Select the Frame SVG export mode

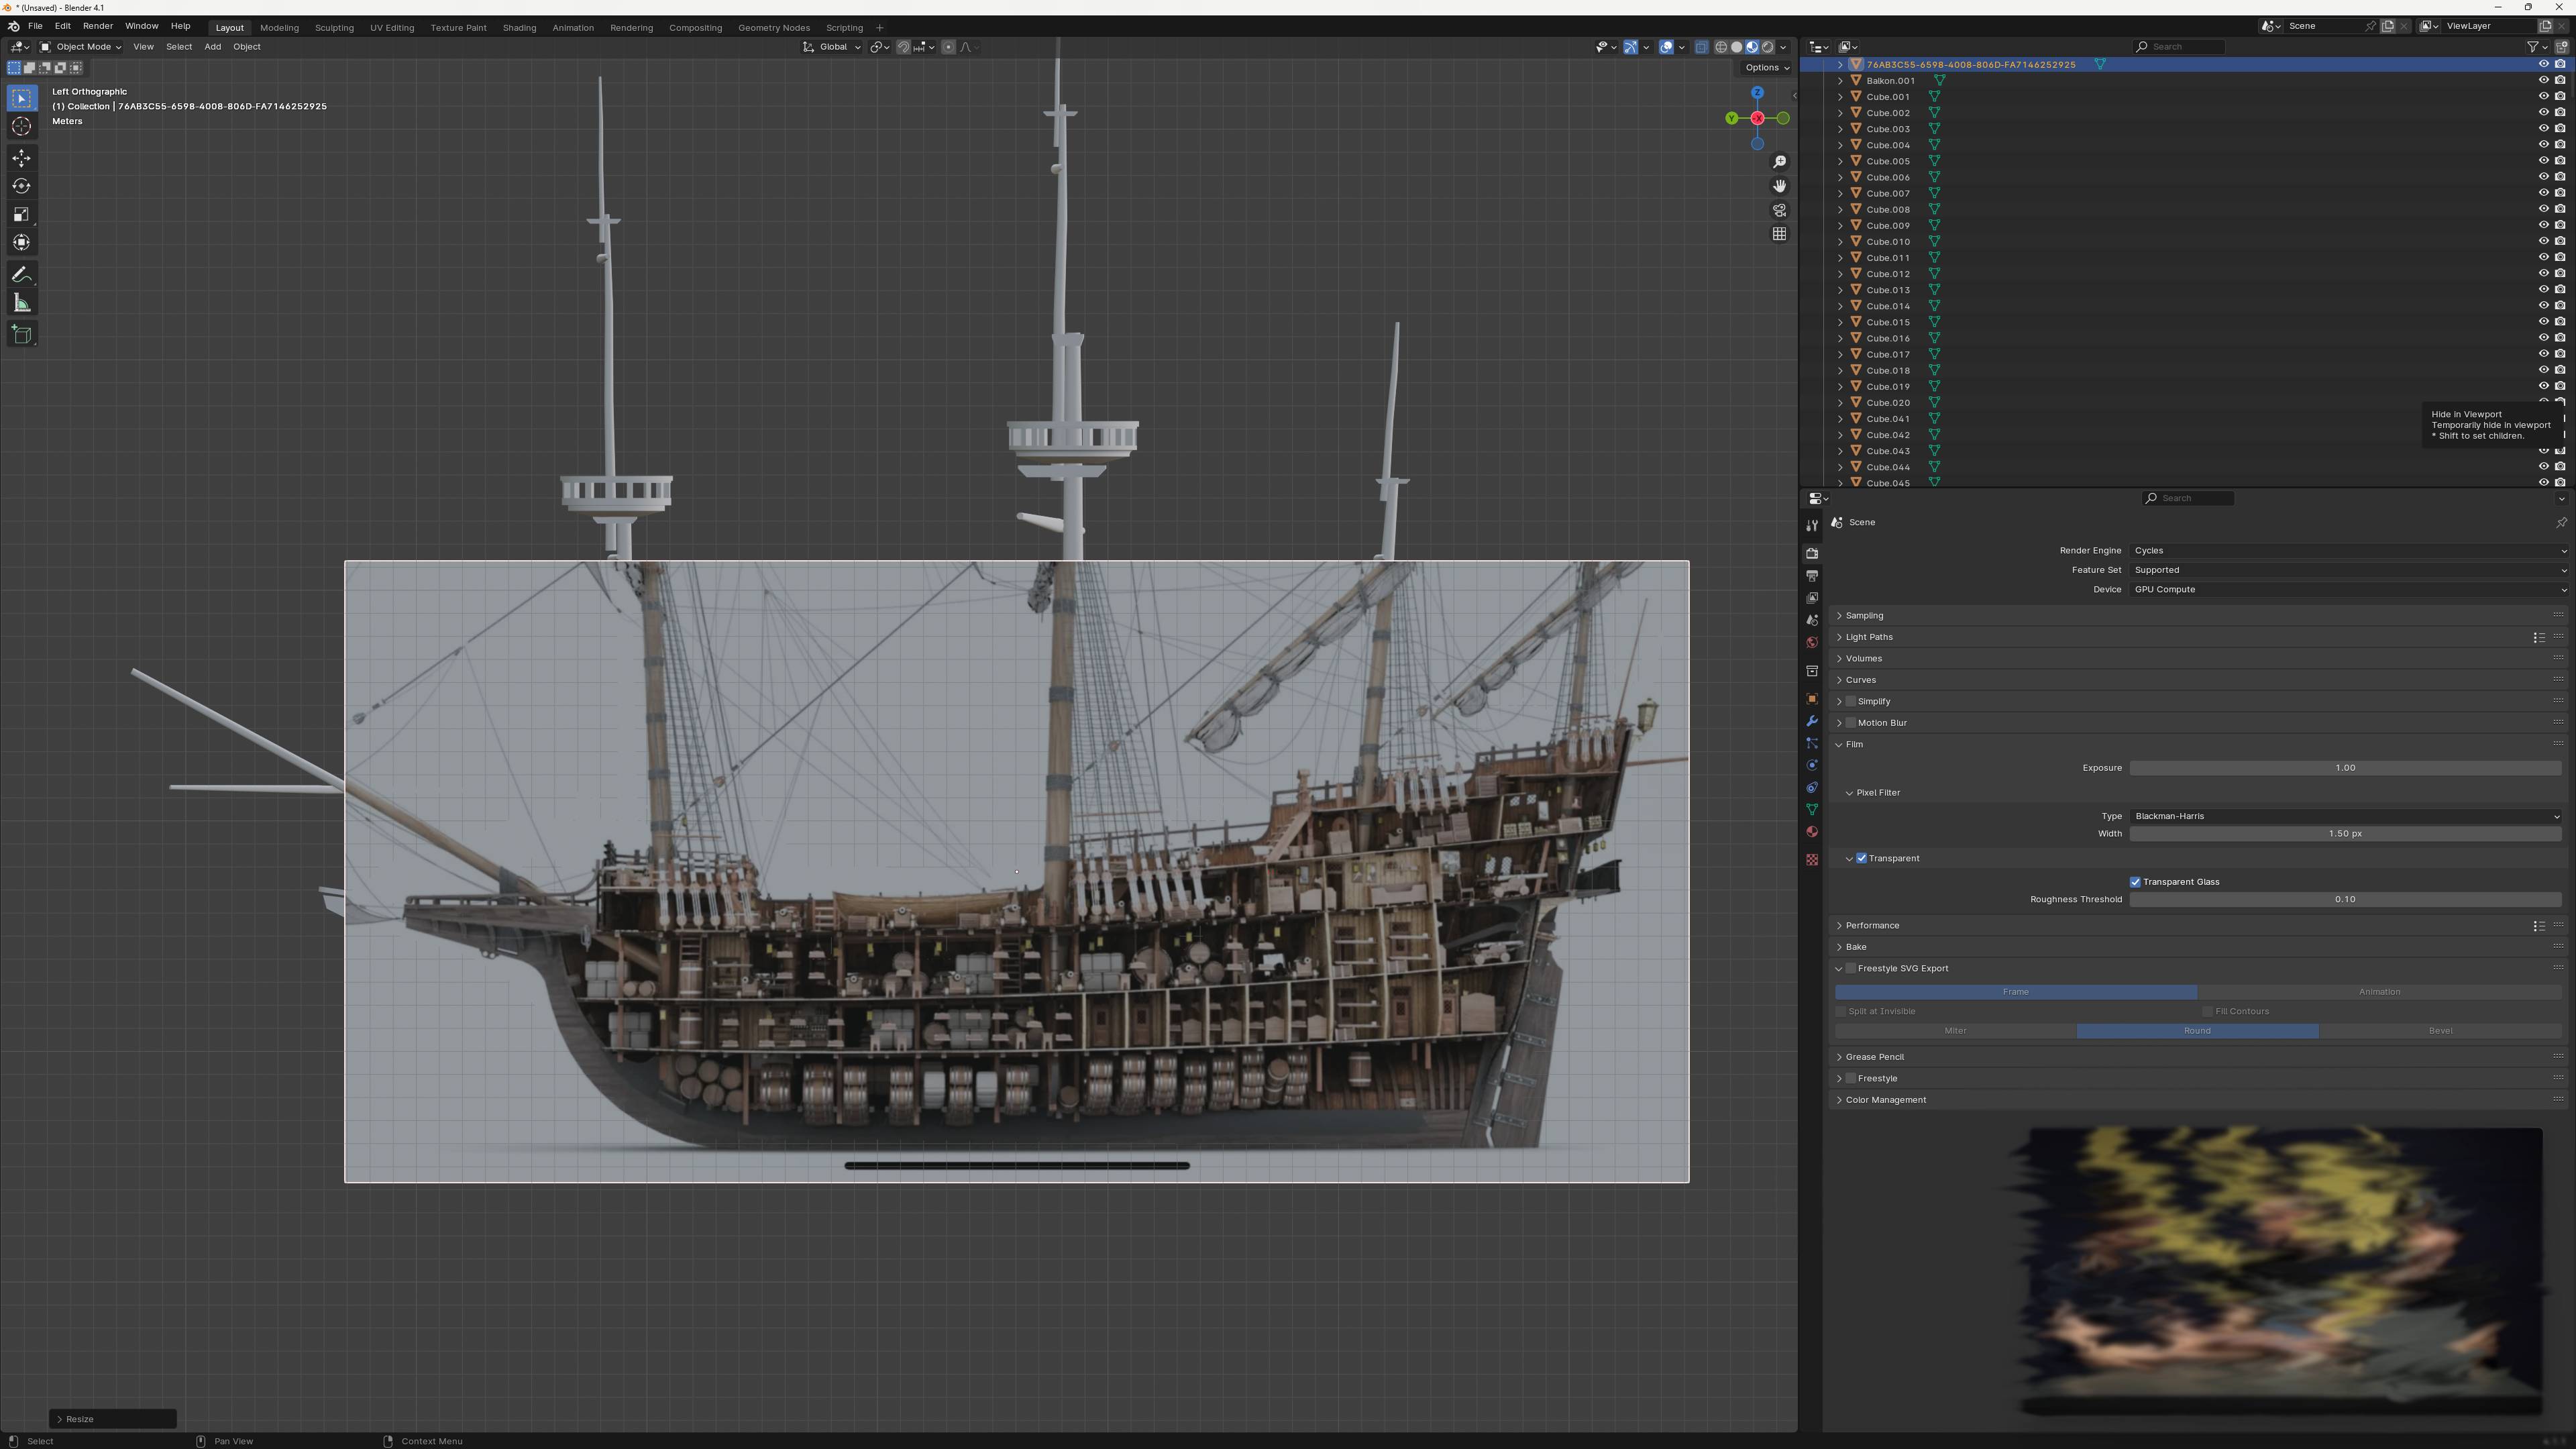2016,992
